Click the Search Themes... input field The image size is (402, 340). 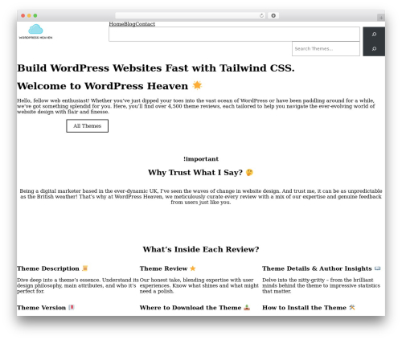point(326,49)
